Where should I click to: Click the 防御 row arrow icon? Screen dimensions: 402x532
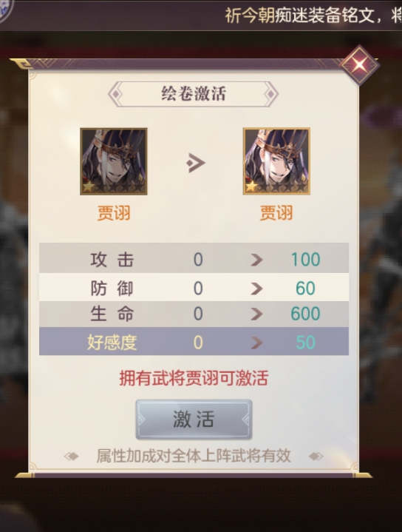pos(256,289)
